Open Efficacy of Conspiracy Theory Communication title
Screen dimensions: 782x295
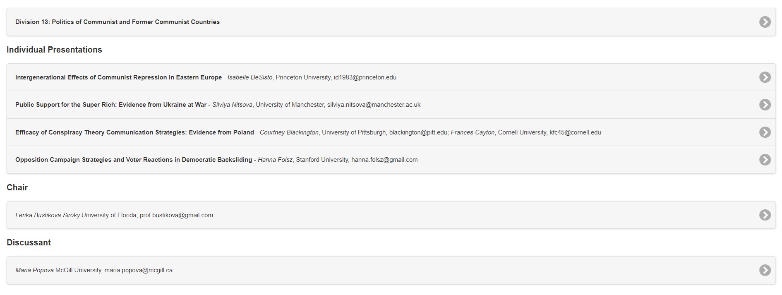tap(134, 132)
